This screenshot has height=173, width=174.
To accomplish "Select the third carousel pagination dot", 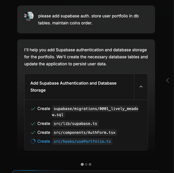I will point(90,164).
